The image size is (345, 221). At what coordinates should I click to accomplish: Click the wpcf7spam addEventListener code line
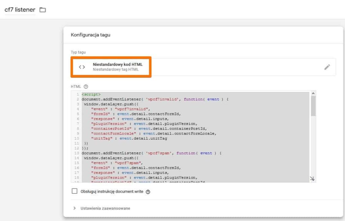coord(151,153)
